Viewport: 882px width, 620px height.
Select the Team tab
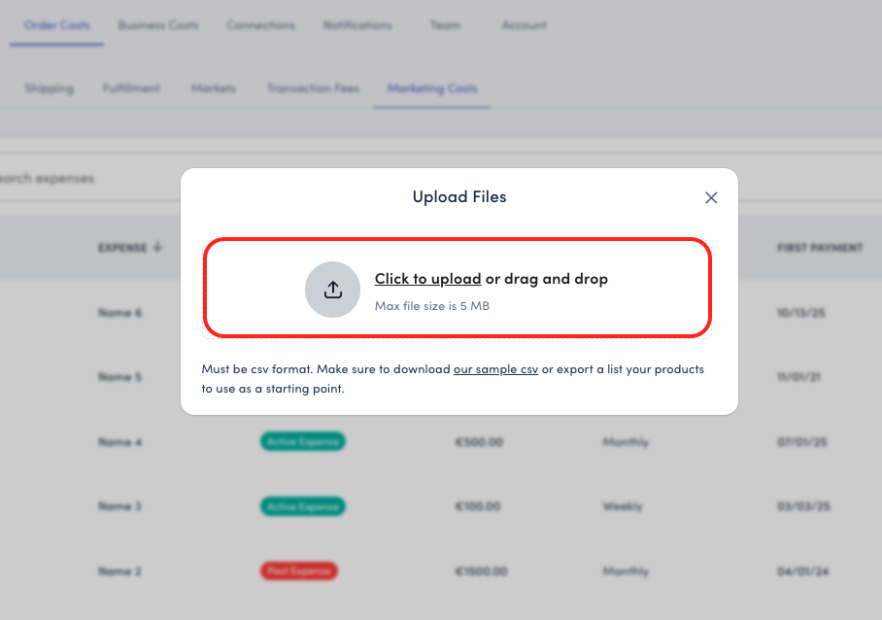[446, 25]
